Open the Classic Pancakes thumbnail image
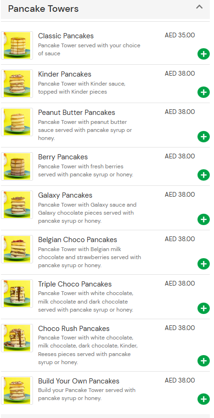 pos(17,45)
